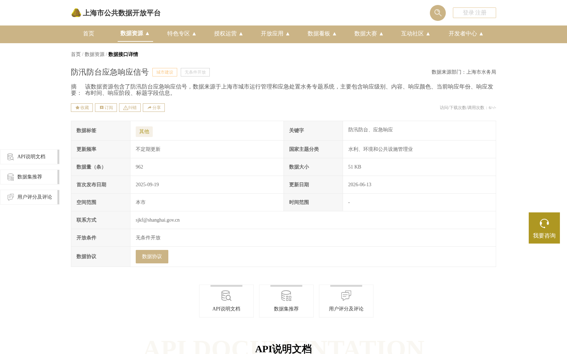
Task: Click the email sjkf@shanghai.gov.cn
Action: tap(158, 220)
